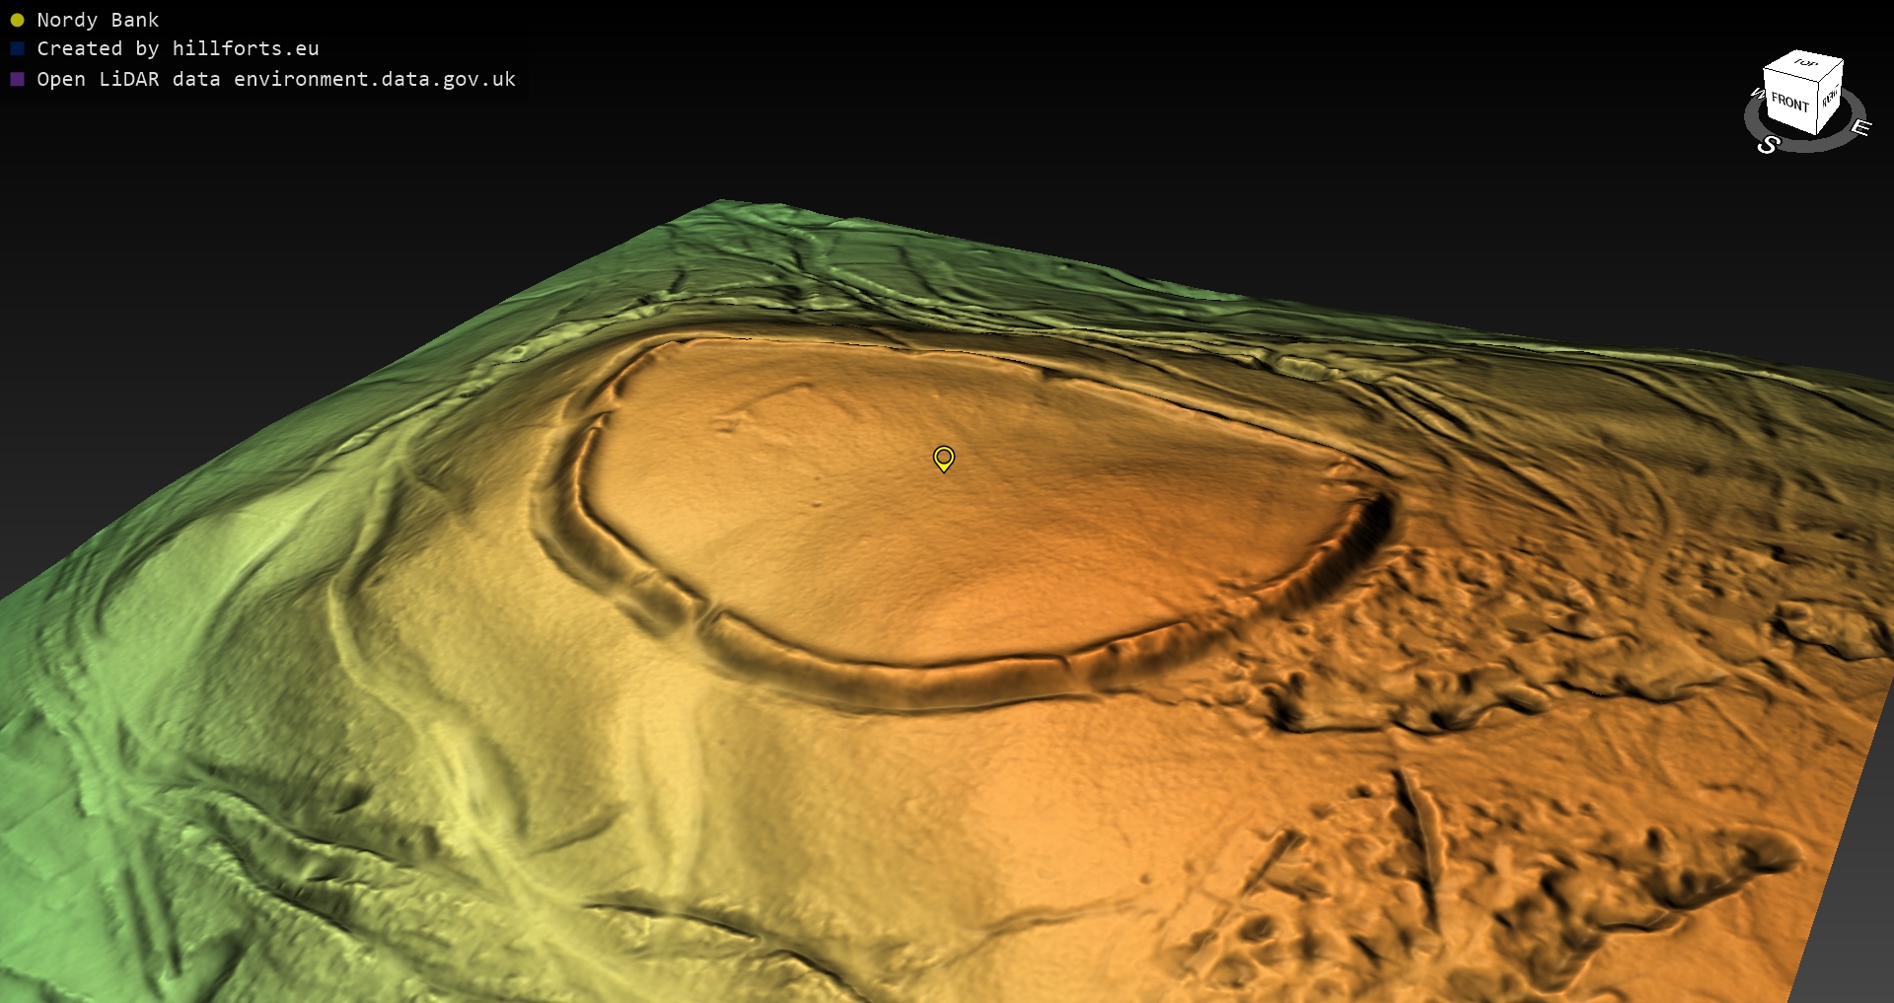The height and width of the screenshot is (1003, 1894).
Task: Snap to the FRONT face of the view cube
Action: pyautogui.click(x=1788, y=102)
